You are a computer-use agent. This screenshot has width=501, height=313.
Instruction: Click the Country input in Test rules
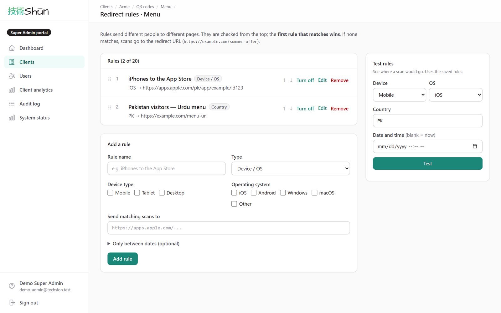click(427, 121)
